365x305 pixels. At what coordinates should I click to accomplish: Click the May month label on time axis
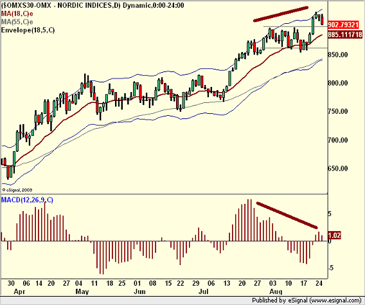click(82, 291)
